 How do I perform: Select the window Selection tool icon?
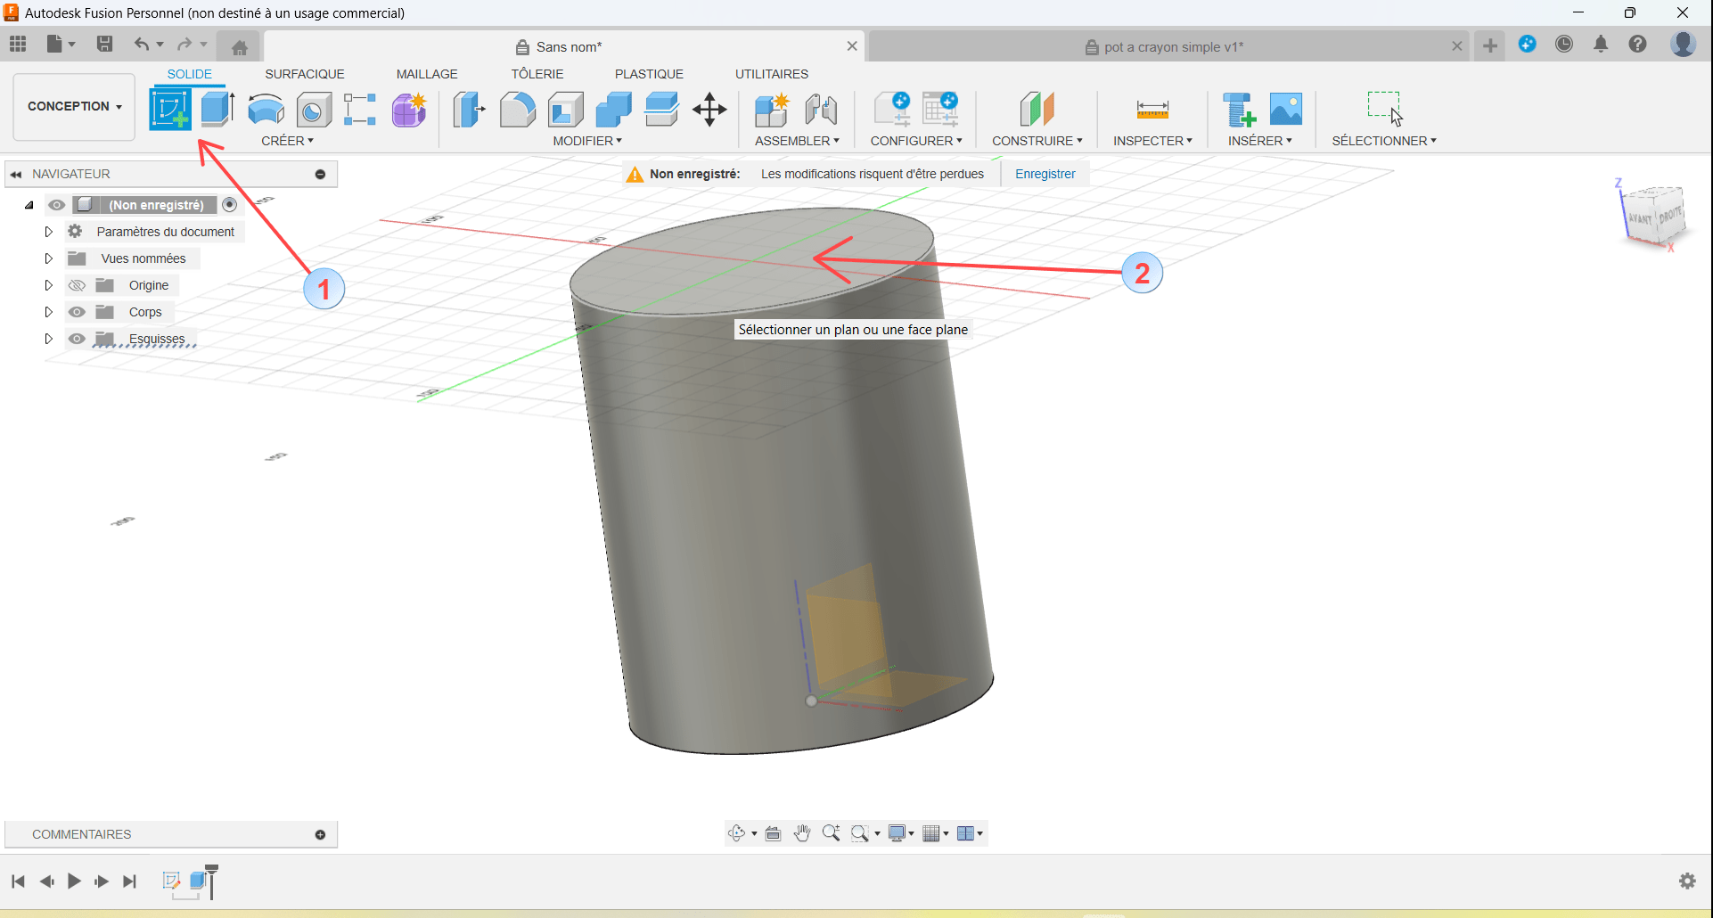coord(1385,109)
